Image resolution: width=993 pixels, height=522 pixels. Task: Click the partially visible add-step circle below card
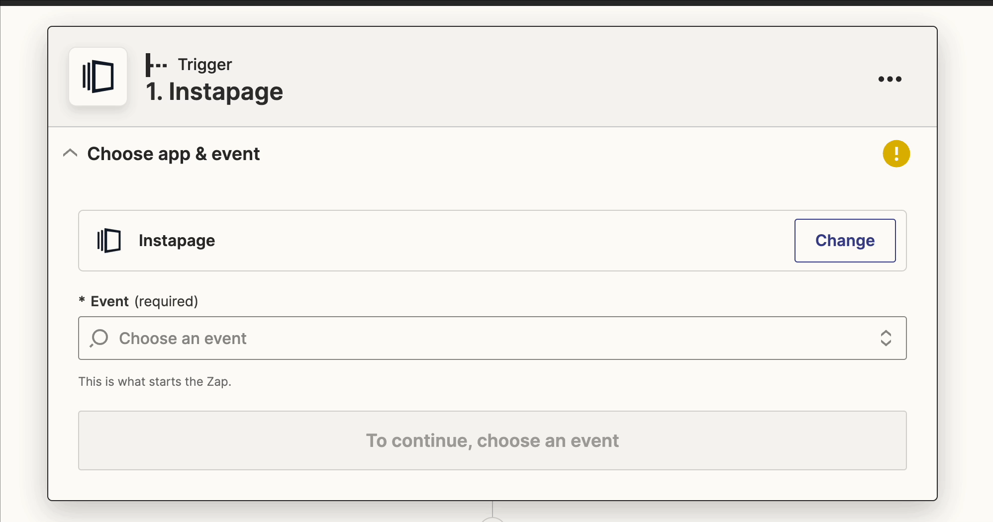click(x=493, y=519)
